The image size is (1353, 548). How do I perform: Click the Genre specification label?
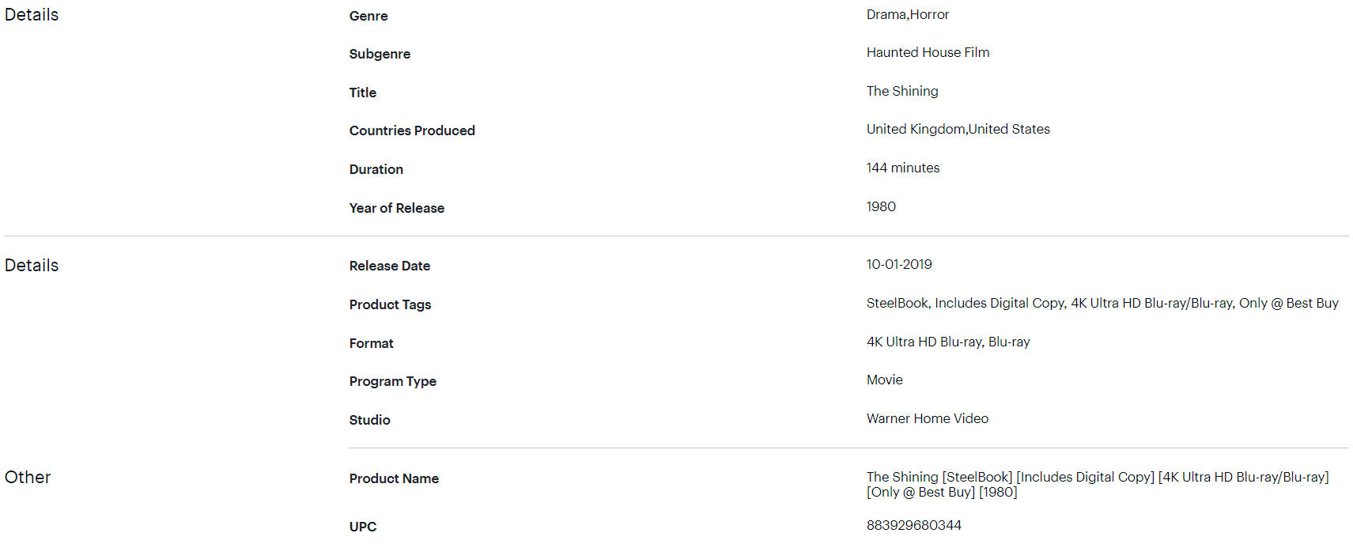coord(368,16)
